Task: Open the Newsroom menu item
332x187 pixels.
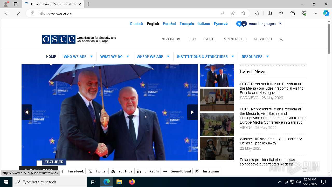Action: 171,39
